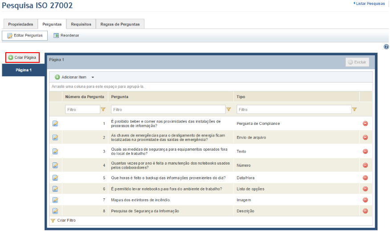Click edit icon for question 6

[55, 189]
